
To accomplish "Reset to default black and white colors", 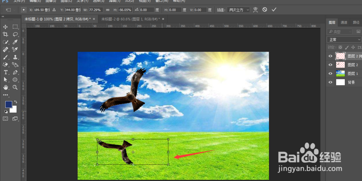I will pyautogui.click(x=6, y=112).
